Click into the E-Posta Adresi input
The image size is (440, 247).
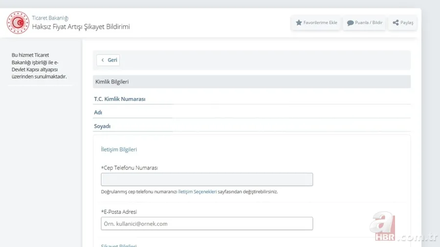(207, 224)
